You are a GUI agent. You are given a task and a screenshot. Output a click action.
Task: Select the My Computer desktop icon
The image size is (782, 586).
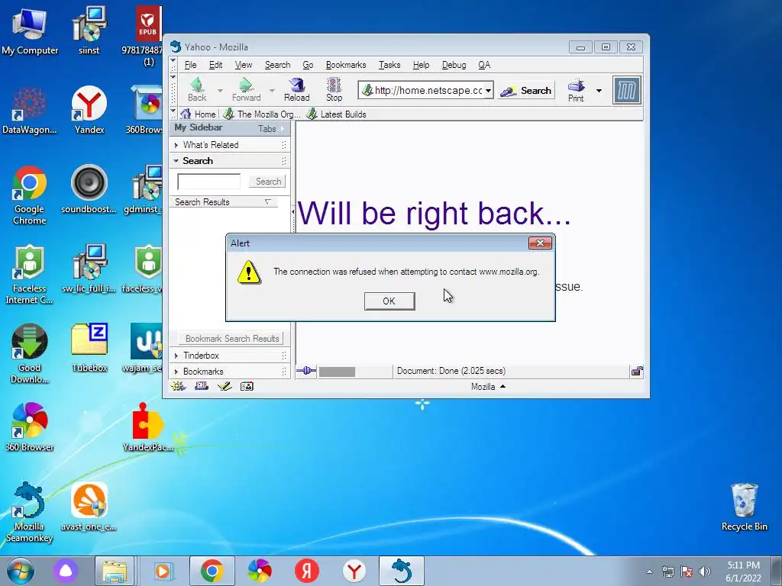[x=30, y=31]
